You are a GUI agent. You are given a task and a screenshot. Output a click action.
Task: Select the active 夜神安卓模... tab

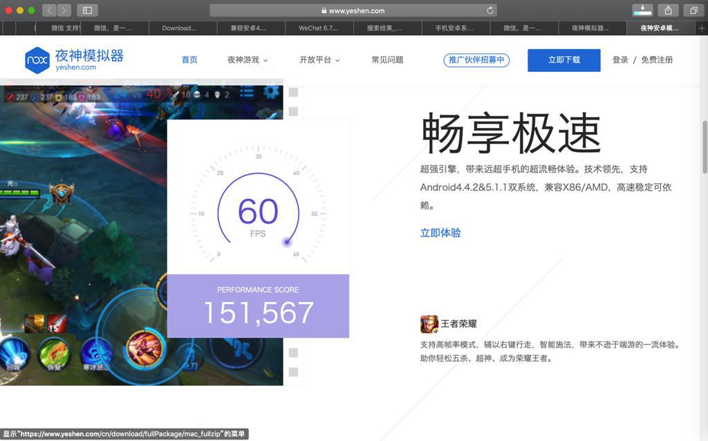tap(660, 28)
